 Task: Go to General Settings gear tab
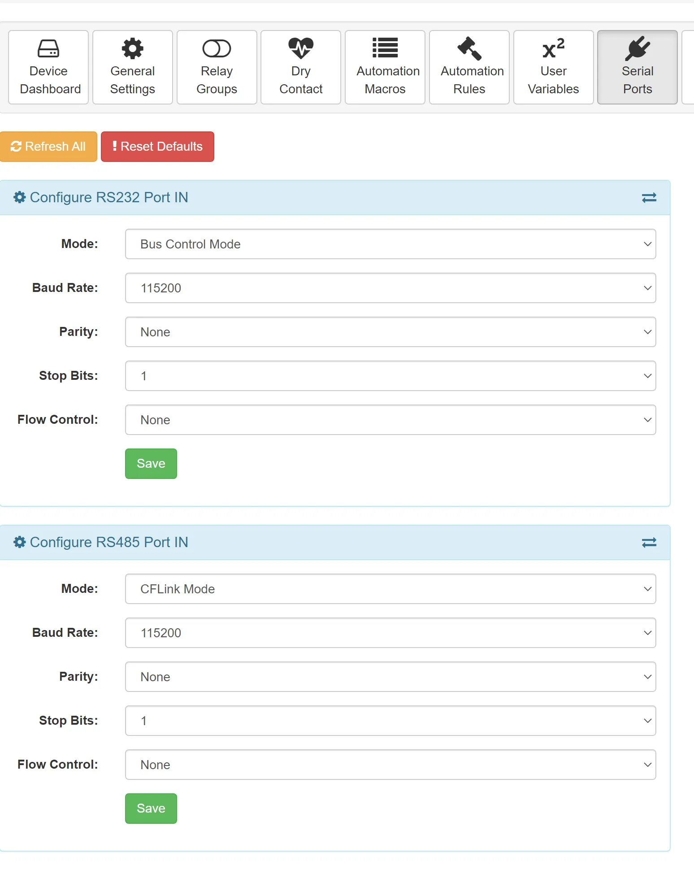pyautogui.click(x=133, y=67)
